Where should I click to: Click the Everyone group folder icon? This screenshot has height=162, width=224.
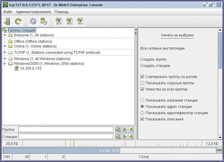pos(10,35)
